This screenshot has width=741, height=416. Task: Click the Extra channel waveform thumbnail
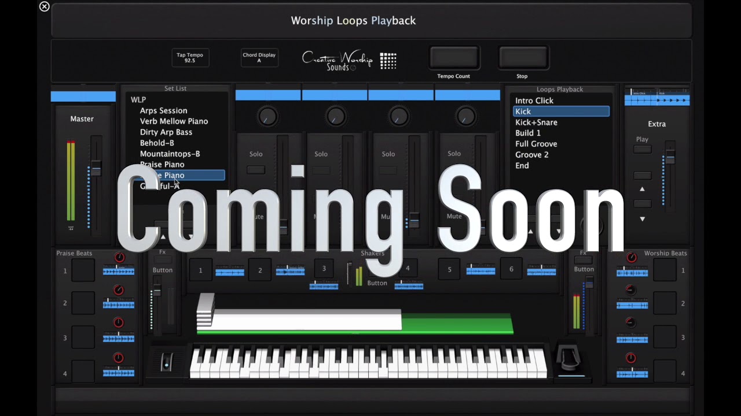657,97
